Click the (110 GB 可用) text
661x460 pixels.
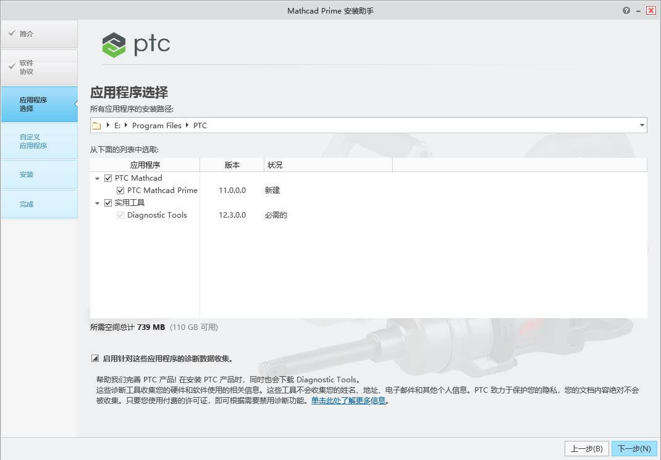coord(194,327)
